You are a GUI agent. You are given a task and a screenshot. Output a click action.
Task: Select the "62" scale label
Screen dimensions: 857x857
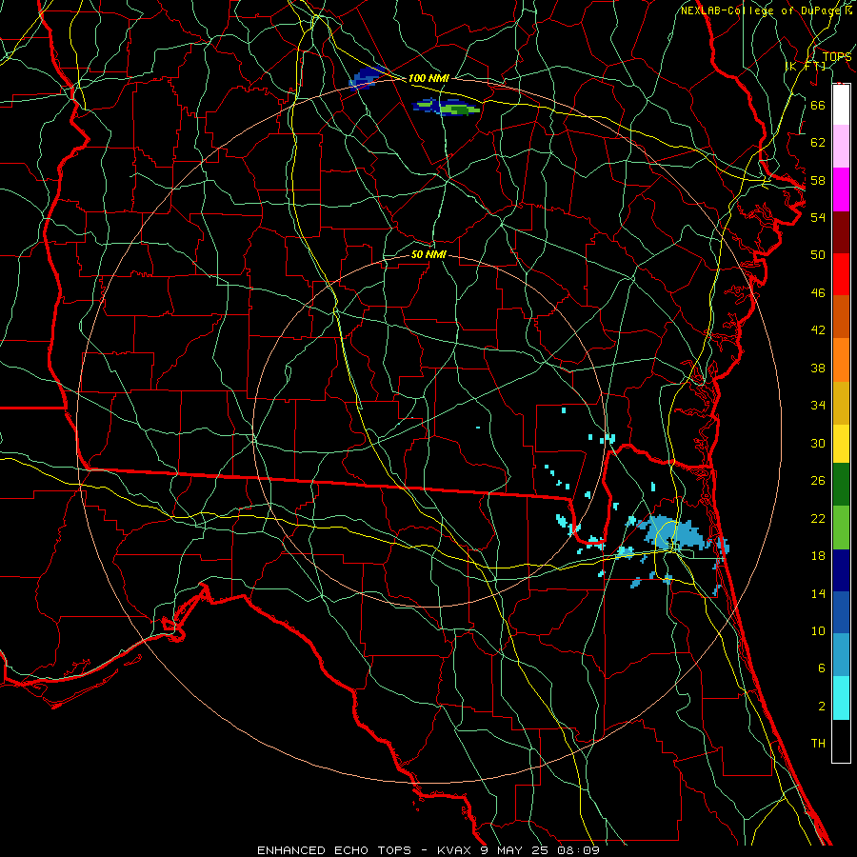[818, 143]
